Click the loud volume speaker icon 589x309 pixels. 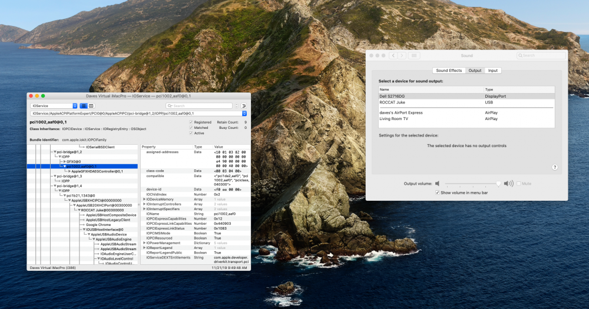coord(509,184)
